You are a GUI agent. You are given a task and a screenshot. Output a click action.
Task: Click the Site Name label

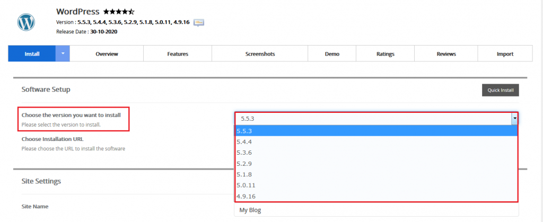point(35,207)
